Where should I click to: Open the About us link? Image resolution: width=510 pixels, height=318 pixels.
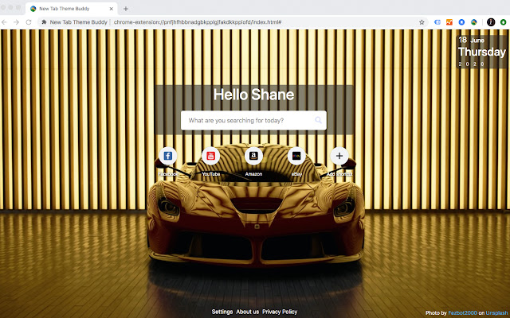(248, 312)
